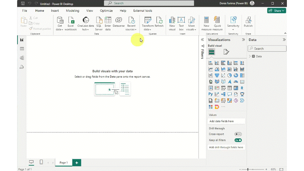Screen dimensions: 304x171
Task: Expand the Filters pane
Action: pyautogui.click(x=202, y=40)
